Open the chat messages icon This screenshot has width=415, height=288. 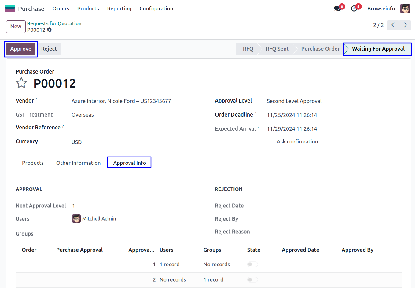[x=337, y=9]
